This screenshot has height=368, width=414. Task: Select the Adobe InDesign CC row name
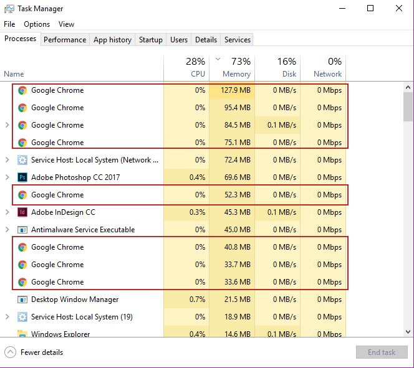coord(64,212)
